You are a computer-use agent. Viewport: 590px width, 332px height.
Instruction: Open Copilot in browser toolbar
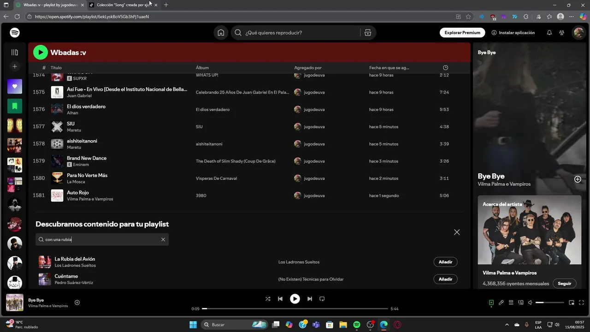coord(583,17)
